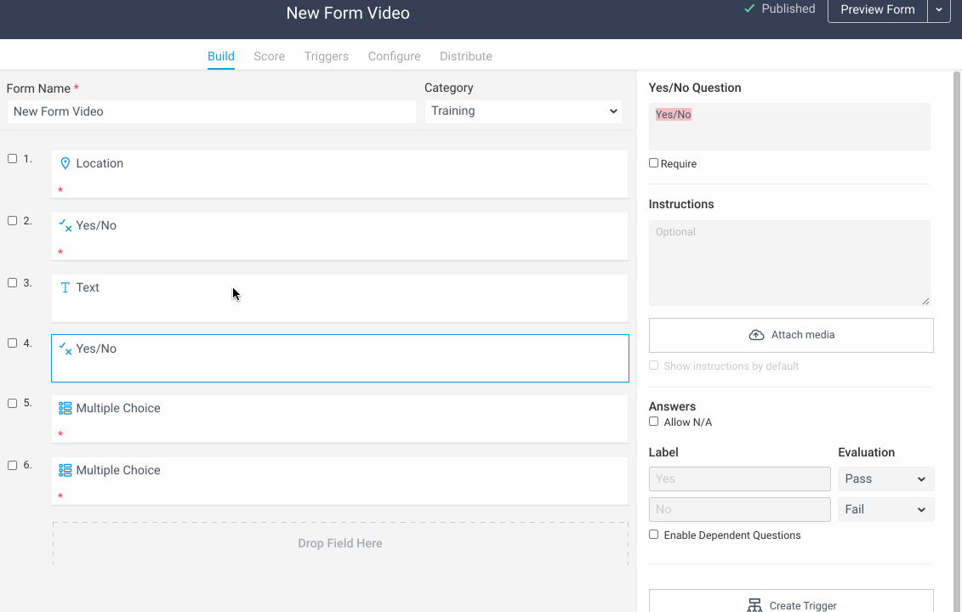This screenshot has height=612, width=962.
Task: Click the Yes/No check-cross icon in field 2
Action: pyautogui.click(x=65, y=225)
